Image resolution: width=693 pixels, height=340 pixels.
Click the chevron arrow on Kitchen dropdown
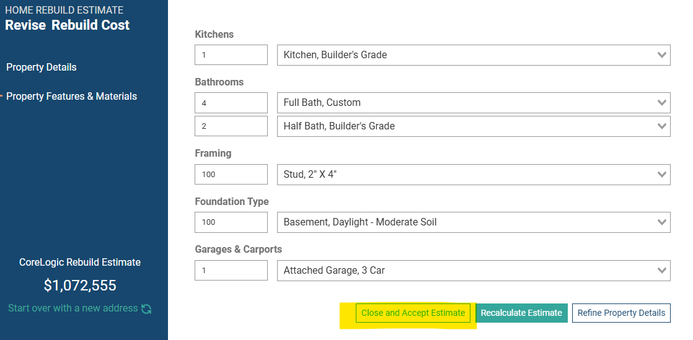(661, 55)
